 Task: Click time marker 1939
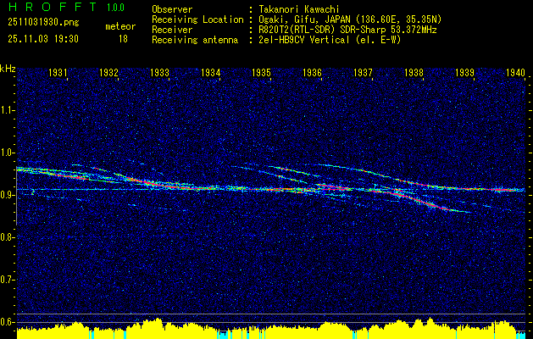tap(464, 73)
